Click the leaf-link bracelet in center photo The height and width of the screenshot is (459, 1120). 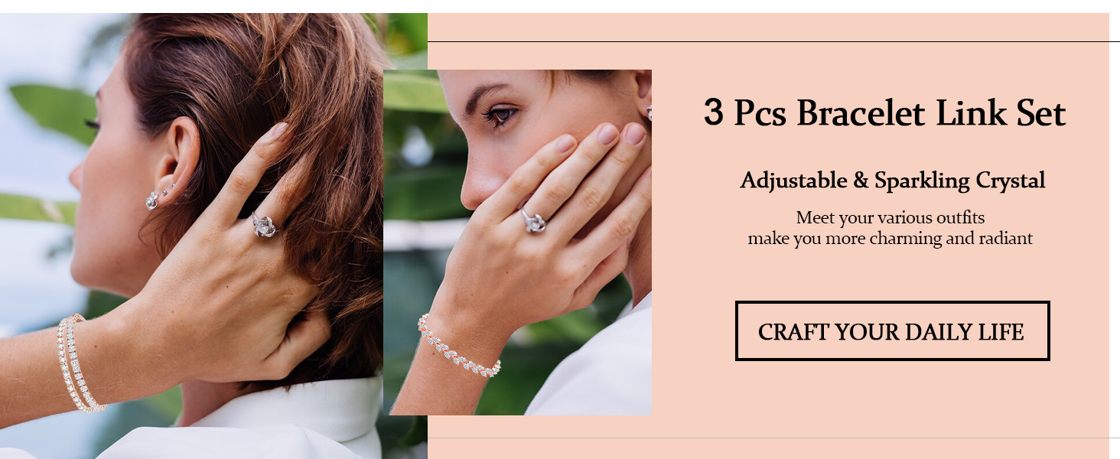click(x=458, y=347)
